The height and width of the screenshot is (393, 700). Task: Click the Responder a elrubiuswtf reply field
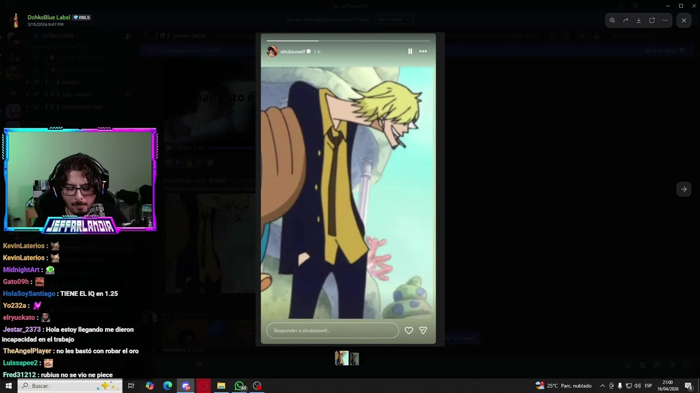coord(332,330)
